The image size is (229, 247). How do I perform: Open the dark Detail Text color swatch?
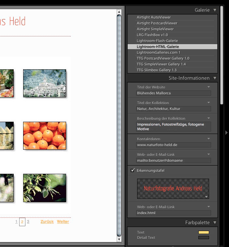(x=204, y=238)
